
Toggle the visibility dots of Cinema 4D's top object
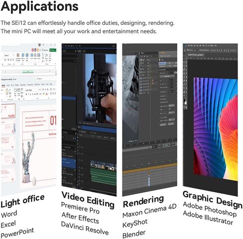[148, 60]
